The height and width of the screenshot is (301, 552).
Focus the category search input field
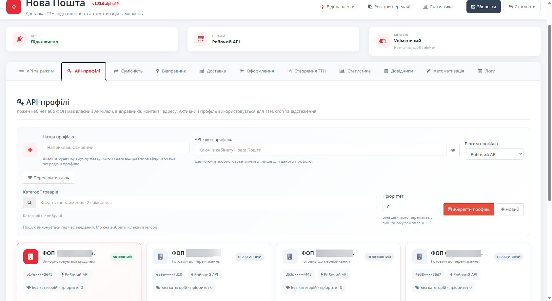coord(207,203)
